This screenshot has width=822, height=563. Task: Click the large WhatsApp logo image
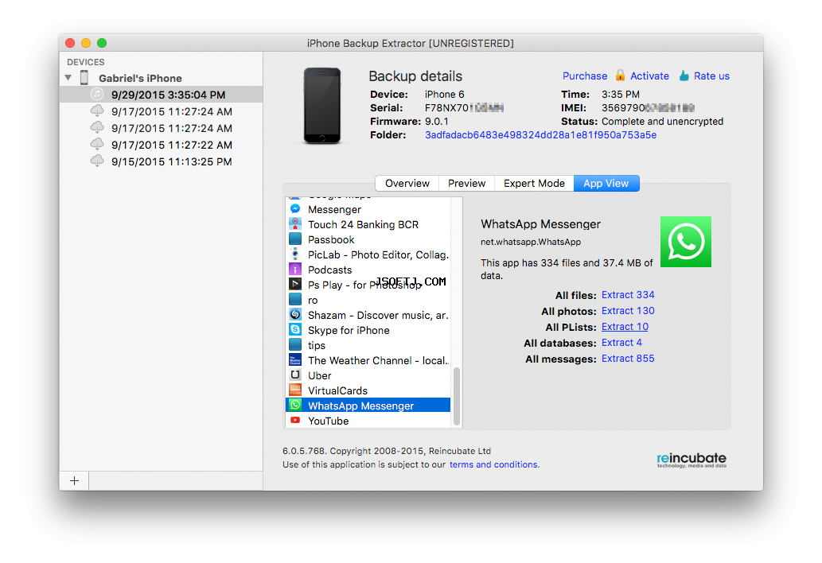click(686, 242)
